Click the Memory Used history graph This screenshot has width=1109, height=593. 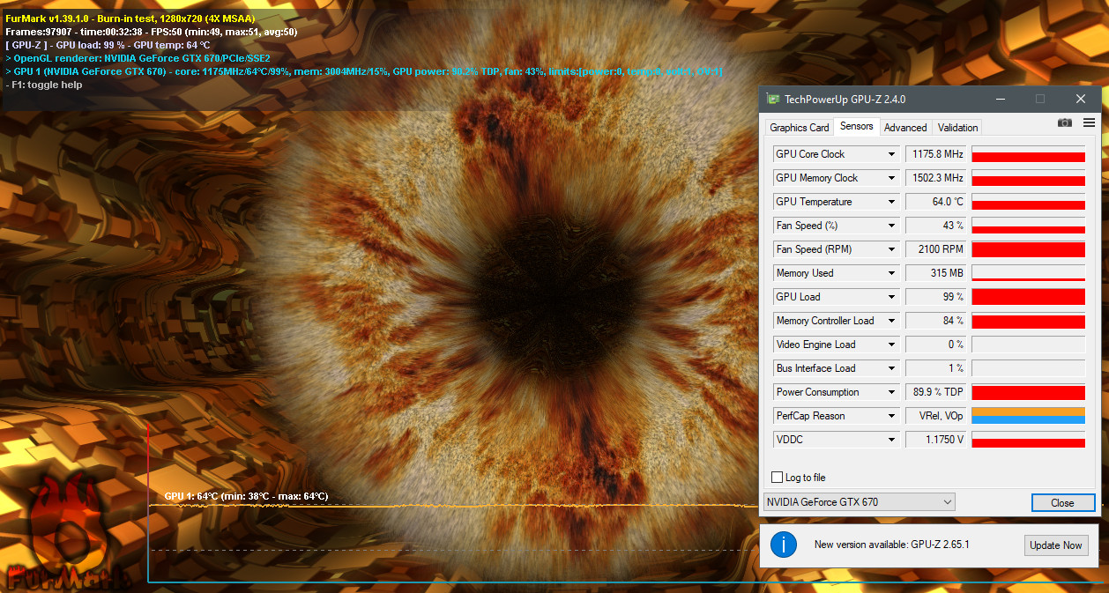coord(1029,273)
